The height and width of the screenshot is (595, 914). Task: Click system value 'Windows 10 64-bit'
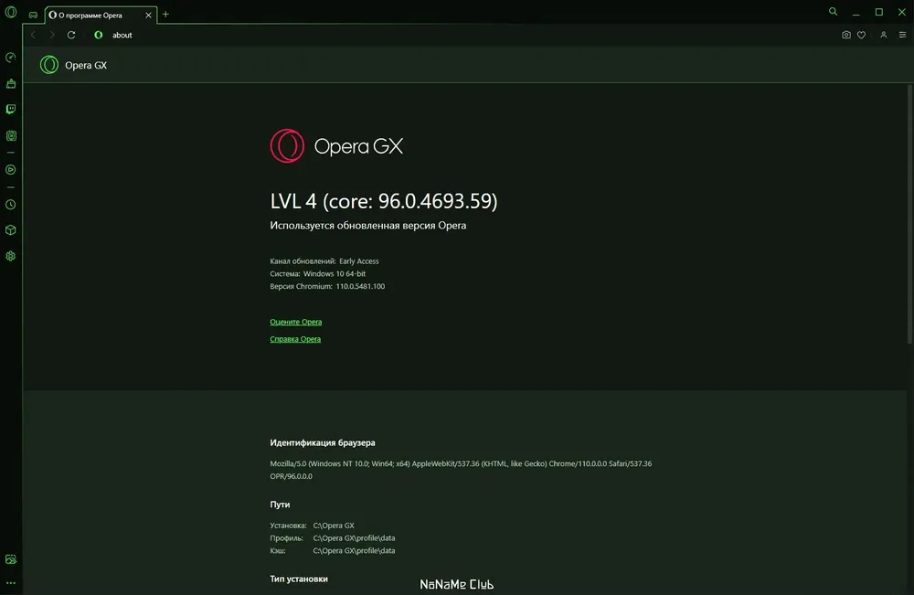pyautogui.click(x=334, y=274)
